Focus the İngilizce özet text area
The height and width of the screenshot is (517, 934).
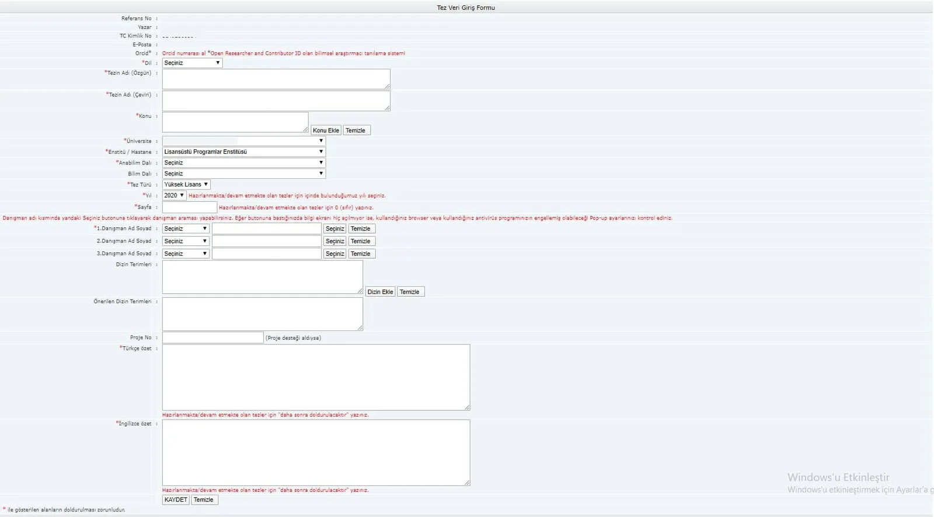[x=316, y=452]
